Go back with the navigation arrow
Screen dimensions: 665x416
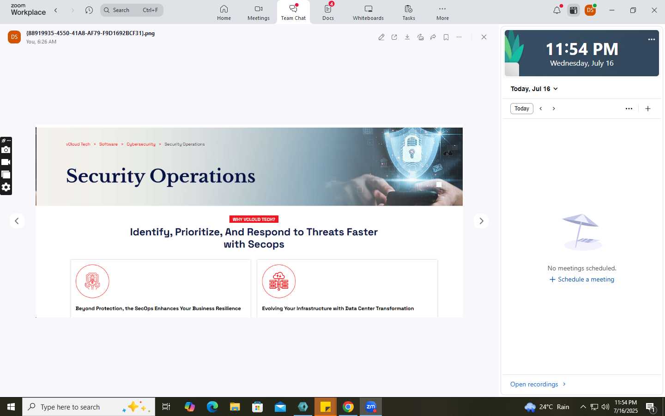pos(56,10)
